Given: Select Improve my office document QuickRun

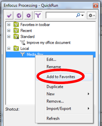Looking at the screenshot, I should click(x=48, y=43).
